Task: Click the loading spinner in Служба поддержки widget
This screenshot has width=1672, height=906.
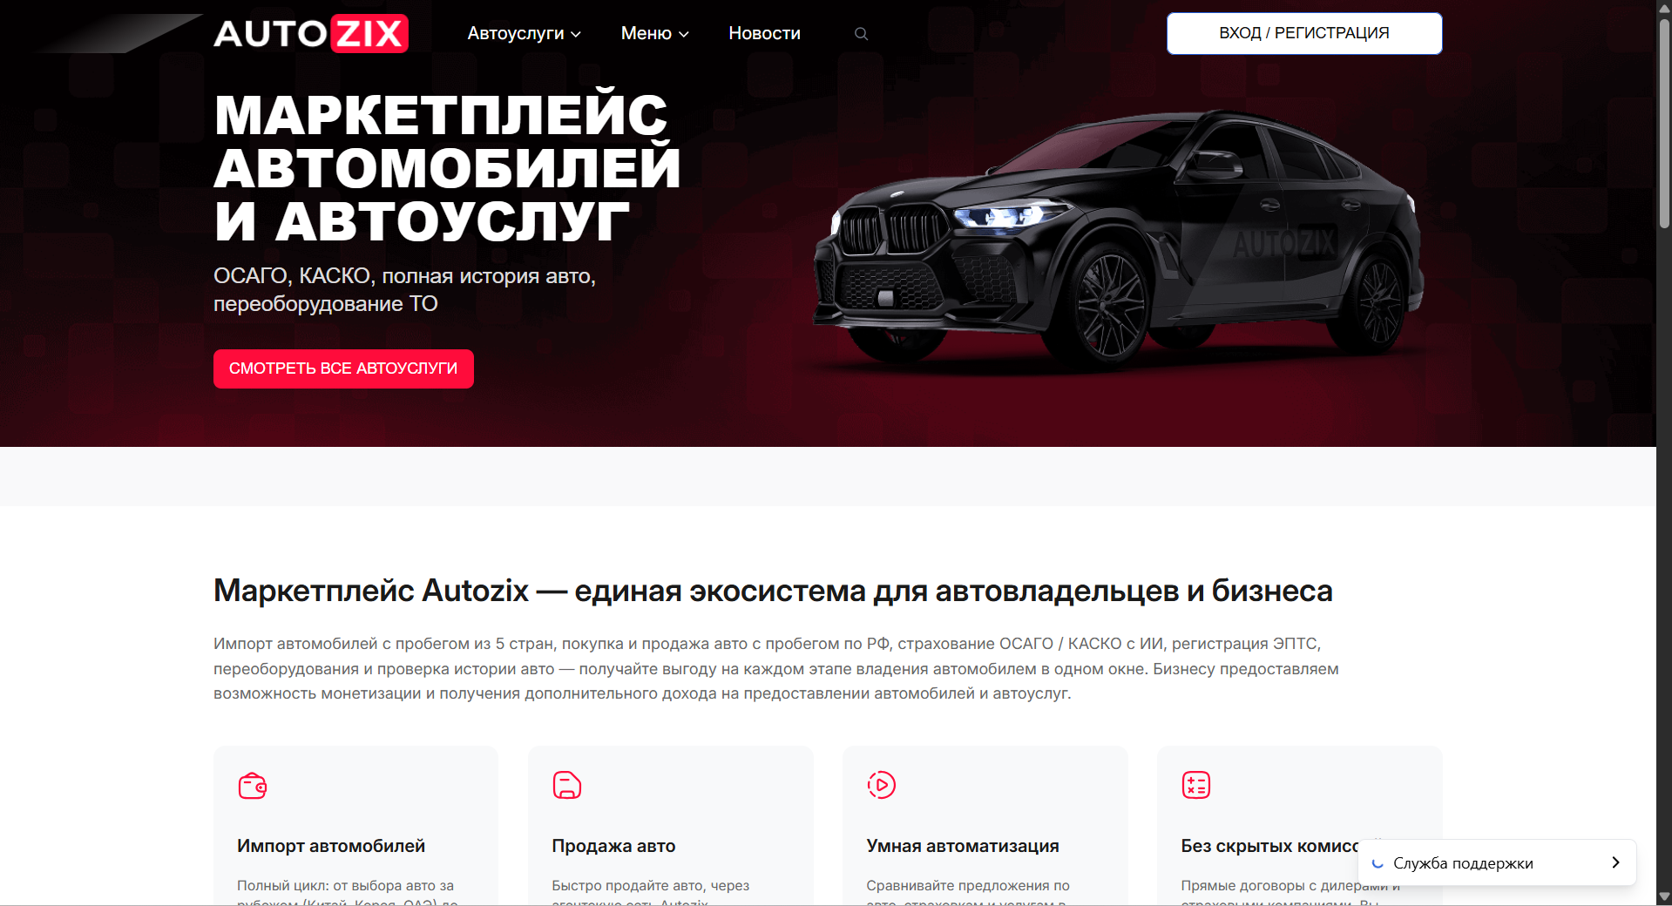Action: (1378, 863)
